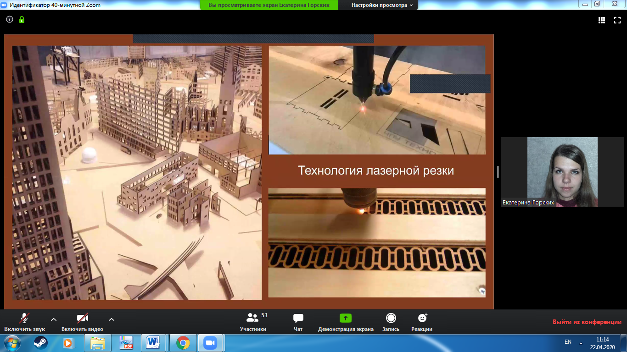Click the EN language indicator in tray
Viewport: 627px width, 352px height.
pos(568,342)
